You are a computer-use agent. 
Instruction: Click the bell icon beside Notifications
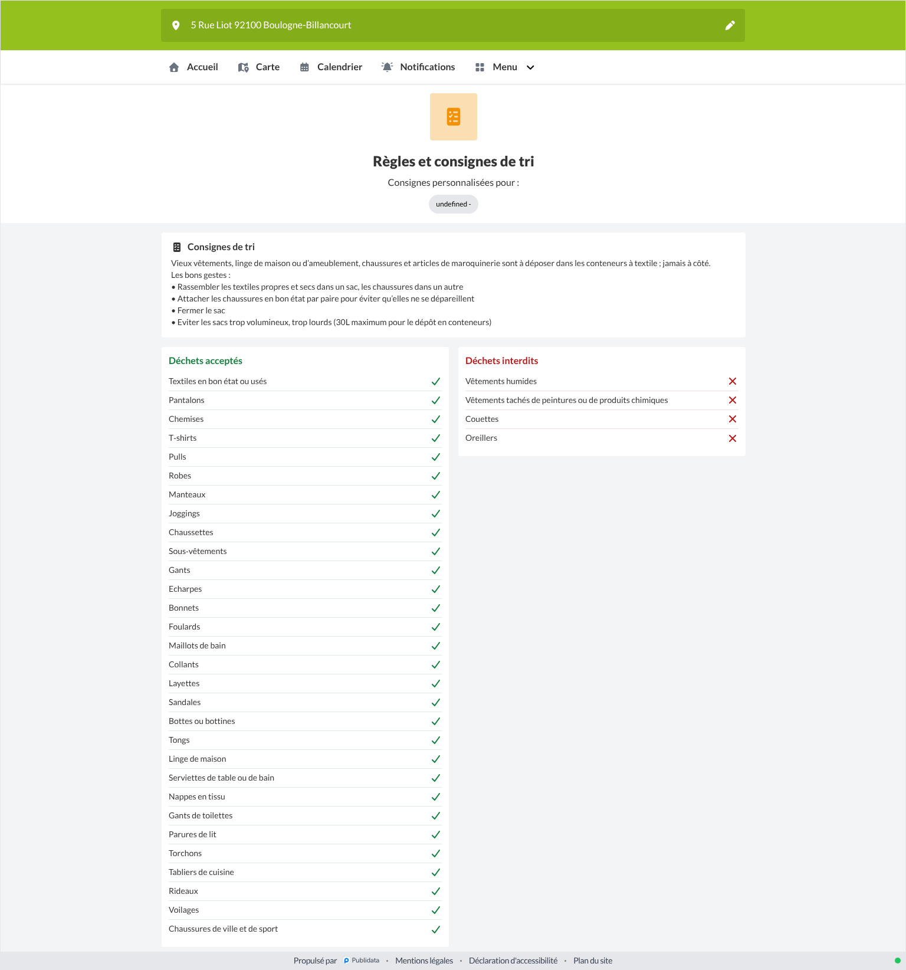(x=387, y=67)
